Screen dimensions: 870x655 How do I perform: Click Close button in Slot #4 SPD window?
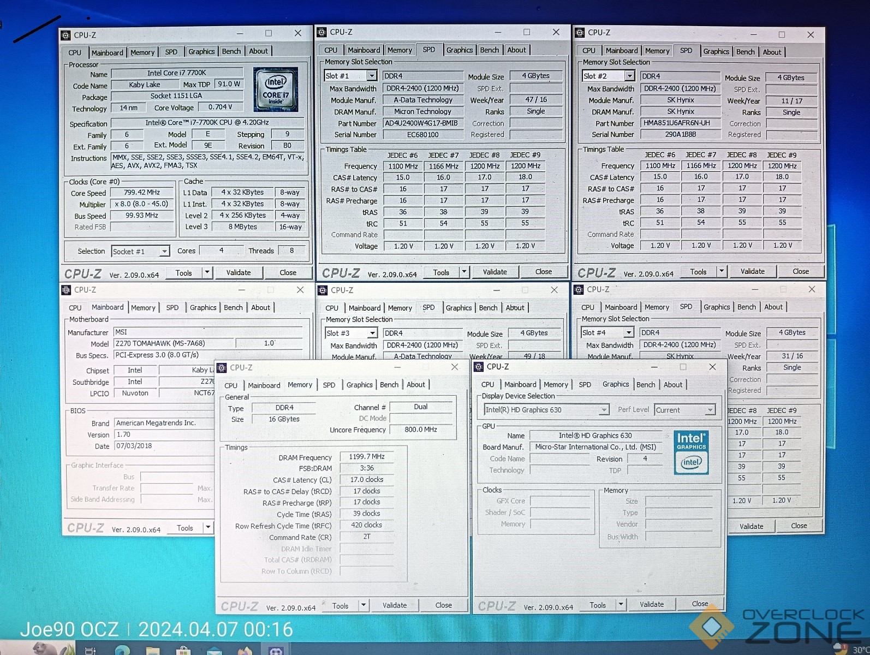click(x=799, y=526)
